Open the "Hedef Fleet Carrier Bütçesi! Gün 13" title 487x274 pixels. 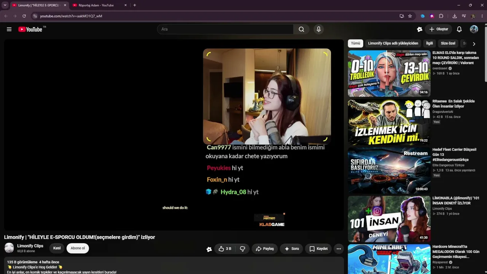pyautogui.click(x=454, y=152)
